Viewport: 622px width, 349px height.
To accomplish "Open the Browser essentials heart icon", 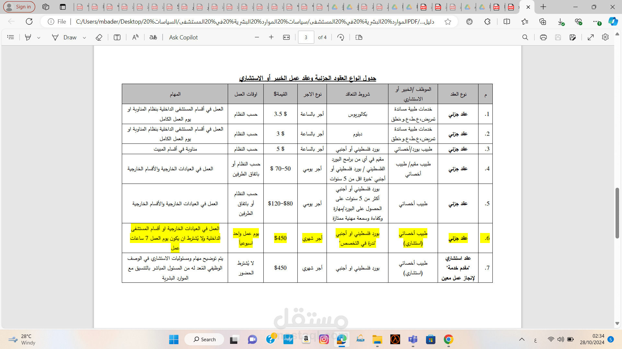I will click(579, 22).
